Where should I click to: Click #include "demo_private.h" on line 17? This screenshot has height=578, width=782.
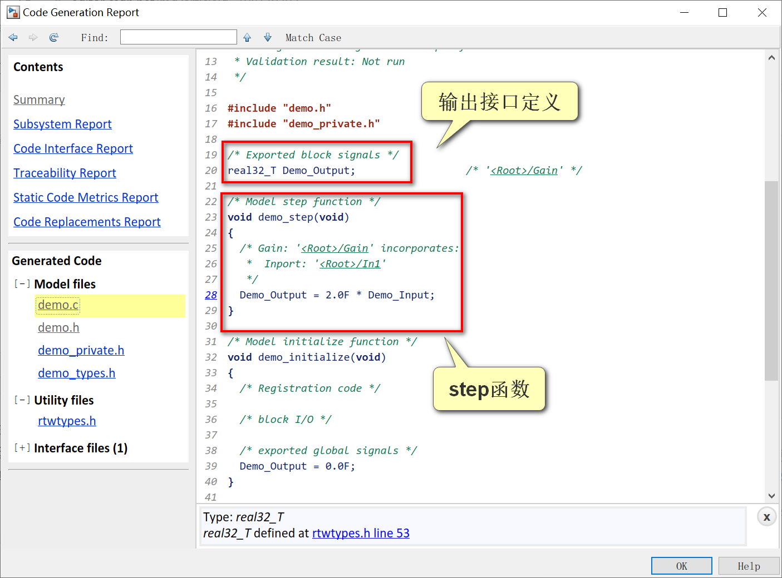304,124
